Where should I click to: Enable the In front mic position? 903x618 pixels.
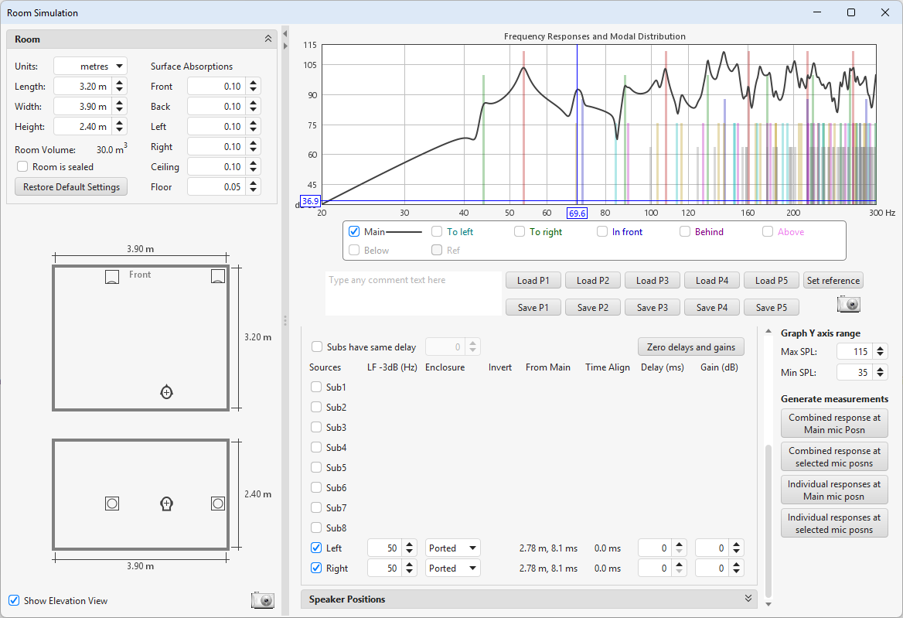[x=601, y=231]
